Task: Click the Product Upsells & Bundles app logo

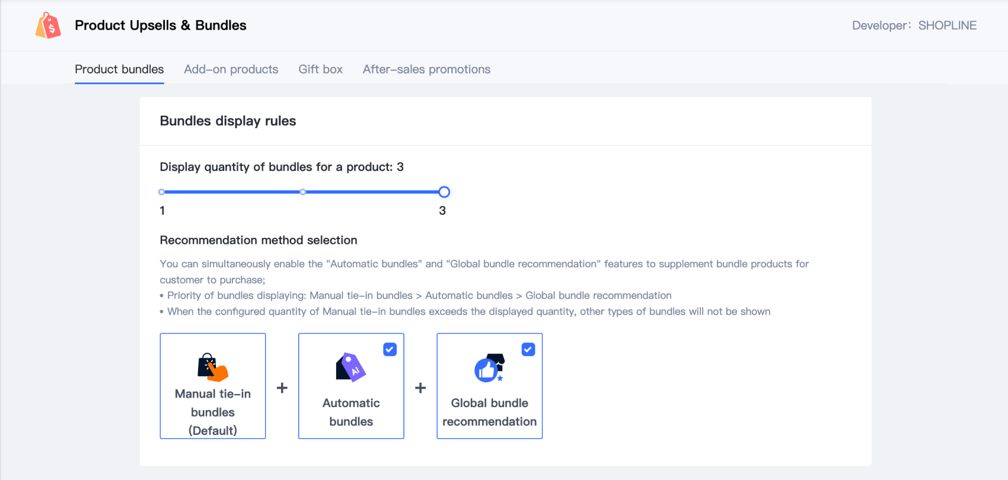Action: coord(48,26)
